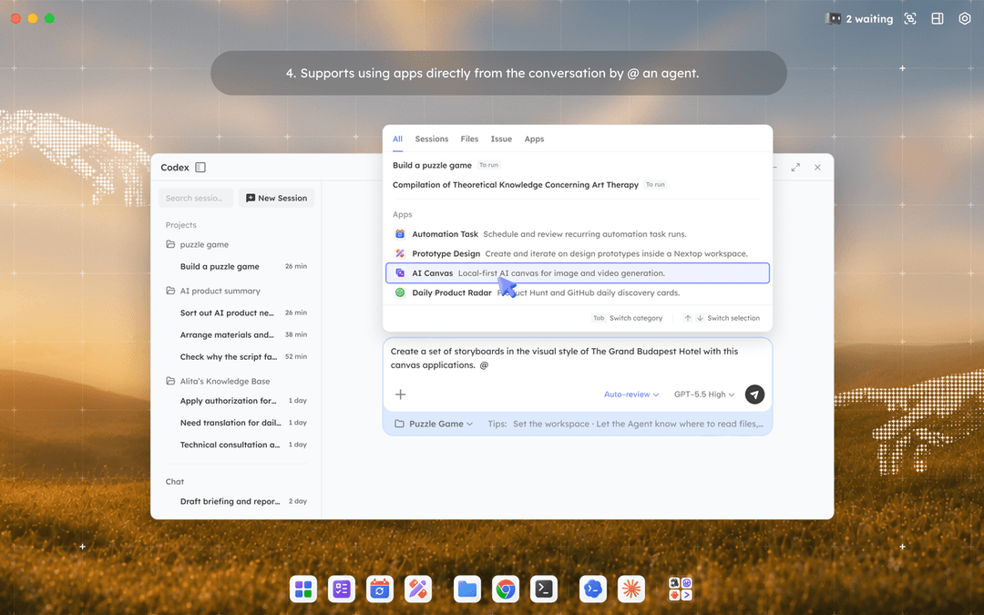The width and height of the screenshot is (984, 615).
Task: Switch to the Apps tab
Action: coord(534,138)
